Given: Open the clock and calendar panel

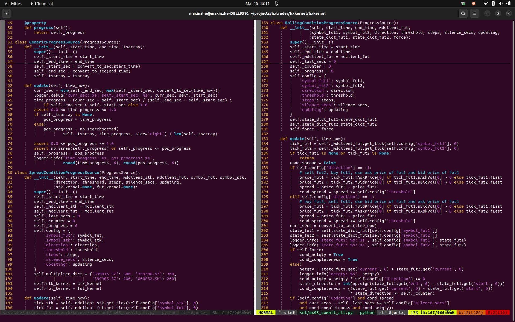Looking at the screenshot, I should 257,3.
